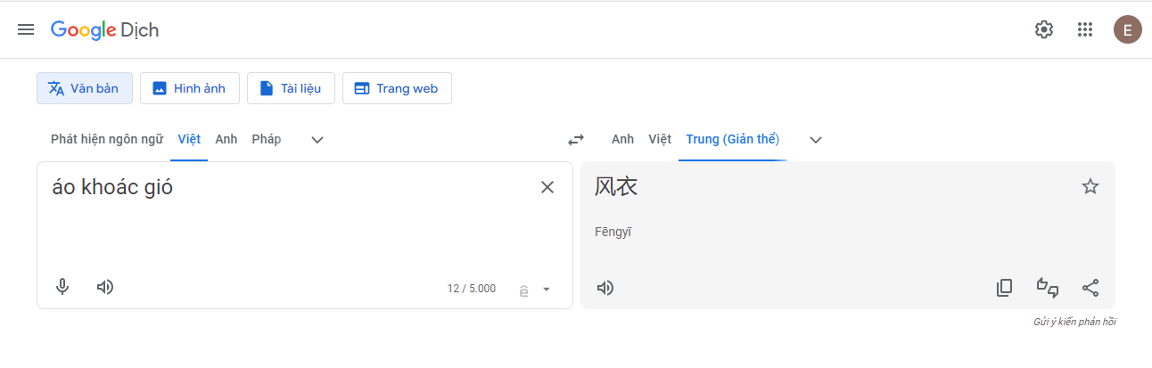
Task: Open the Google apps grid
Action: tap(1085, 29)
